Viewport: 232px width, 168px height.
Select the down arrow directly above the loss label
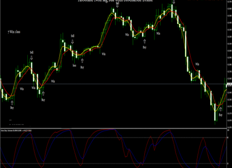coord(73,42)
